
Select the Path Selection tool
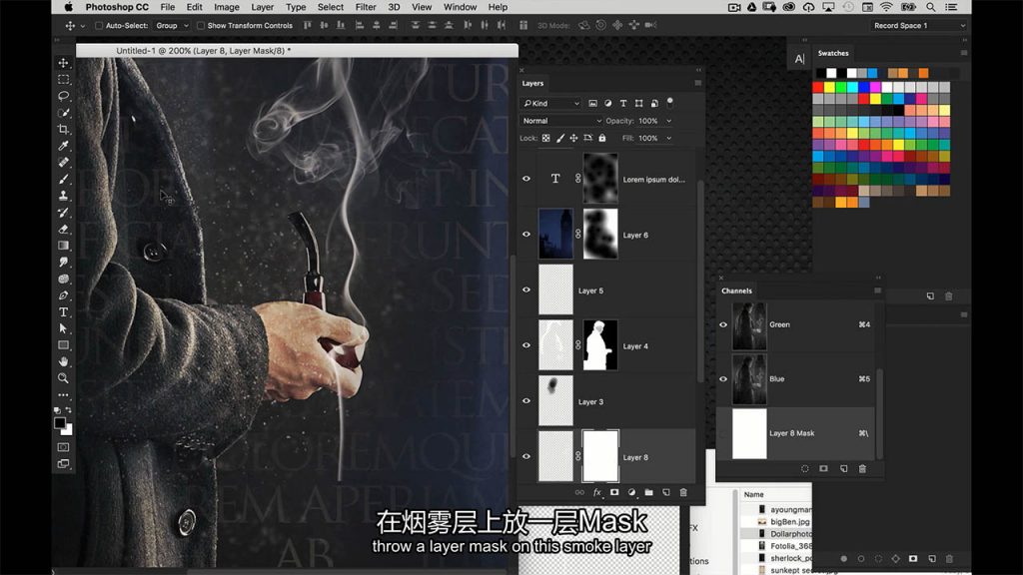tap(63, 328)
